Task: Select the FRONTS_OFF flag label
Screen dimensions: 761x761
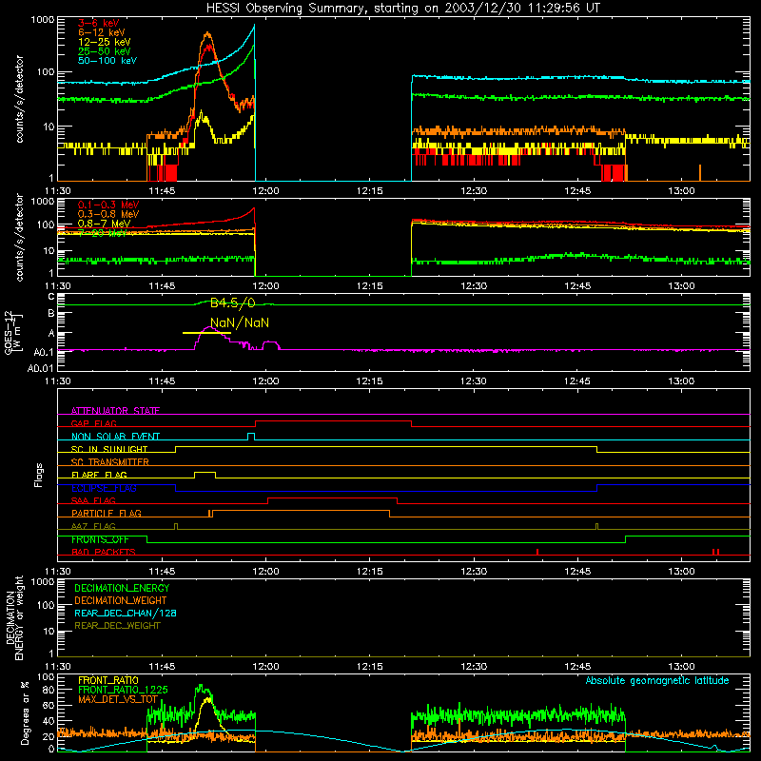Action: click(100, 539)
